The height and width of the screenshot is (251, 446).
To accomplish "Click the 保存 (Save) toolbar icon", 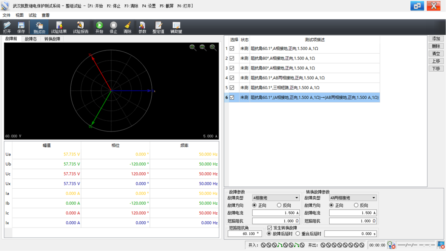I will pos(21,27).
